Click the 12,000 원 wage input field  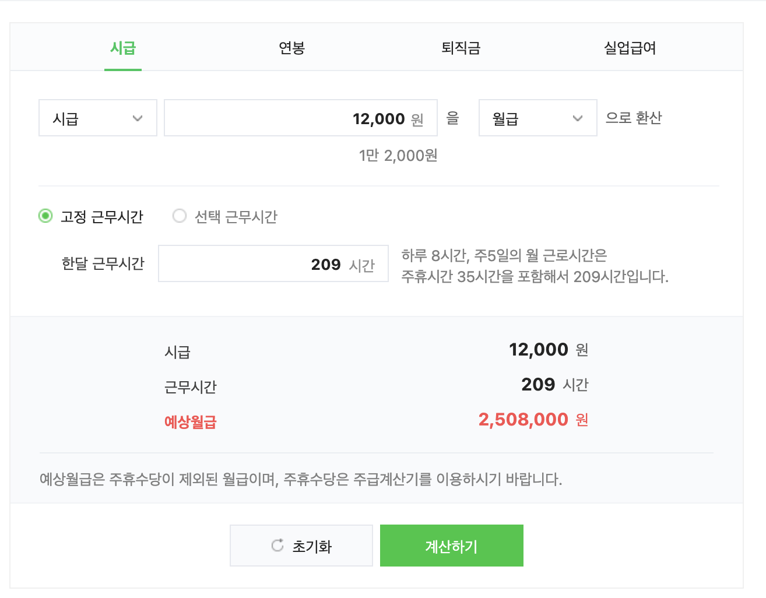[300, 118]
